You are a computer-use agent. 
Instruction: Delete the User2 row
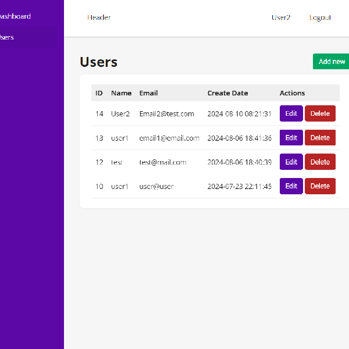click(320, 113)
